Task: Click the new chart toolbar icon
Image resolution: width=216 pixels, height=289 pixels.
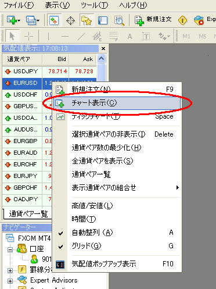Action: pos(12,20)
